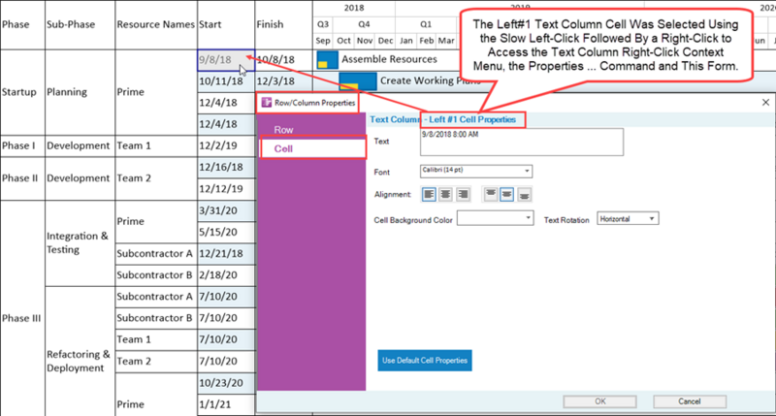Click the Nov month label in timescale
This screenshot has width=776, height=416.
click(x=365, y=41)
